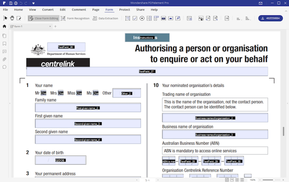
Task: Click the Data Extraction button
Action: [x=105, y=18]
